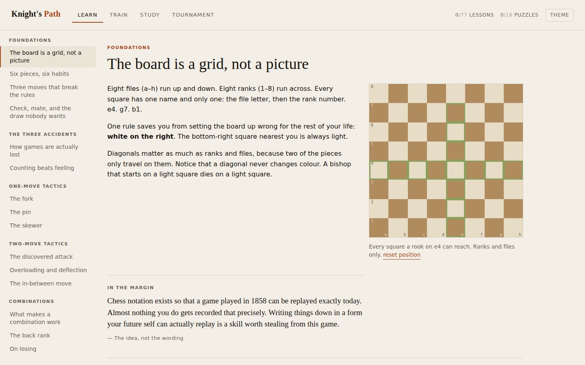Click the e4 square on the board
Viewport: 585px width, 365px height.
tap(455, 170)
